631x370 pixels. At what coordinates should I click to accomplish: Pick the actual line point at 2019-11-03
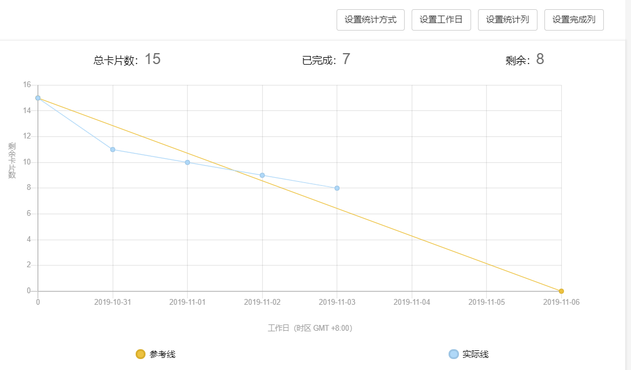click(x=337, y=188)
